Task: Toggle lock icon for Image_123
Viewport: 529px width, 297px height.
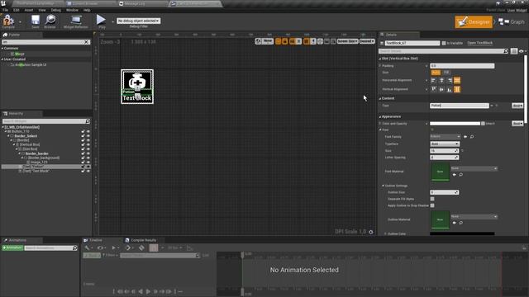Action: tap(83, 163)
